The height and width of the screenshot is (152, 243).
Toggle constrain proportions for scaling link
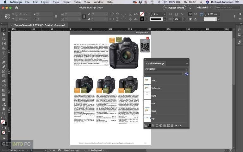click(x=84, y=16)
